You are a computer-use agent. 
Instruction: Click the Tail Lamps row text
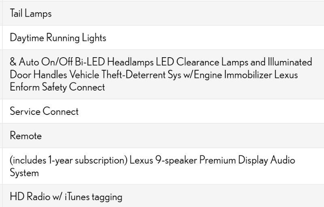31,13
